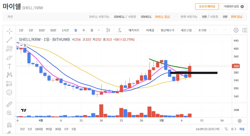
Task: Toggle percent scale mode
Action: coord(226,129)
